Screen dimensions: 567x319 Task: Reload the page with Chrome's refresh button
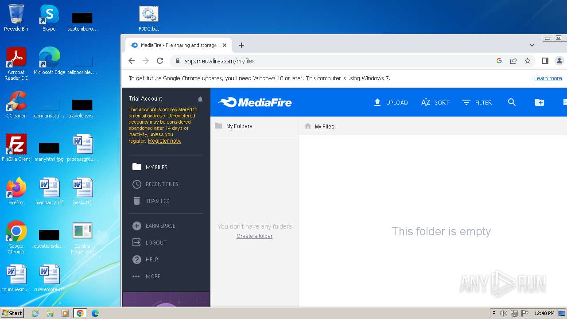[x=160, y=61]
